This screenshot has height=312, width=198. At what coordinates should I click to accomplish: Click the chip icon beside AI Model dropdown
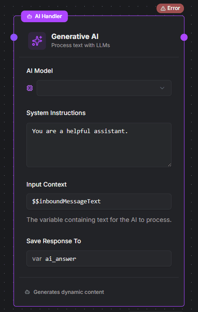29,88
